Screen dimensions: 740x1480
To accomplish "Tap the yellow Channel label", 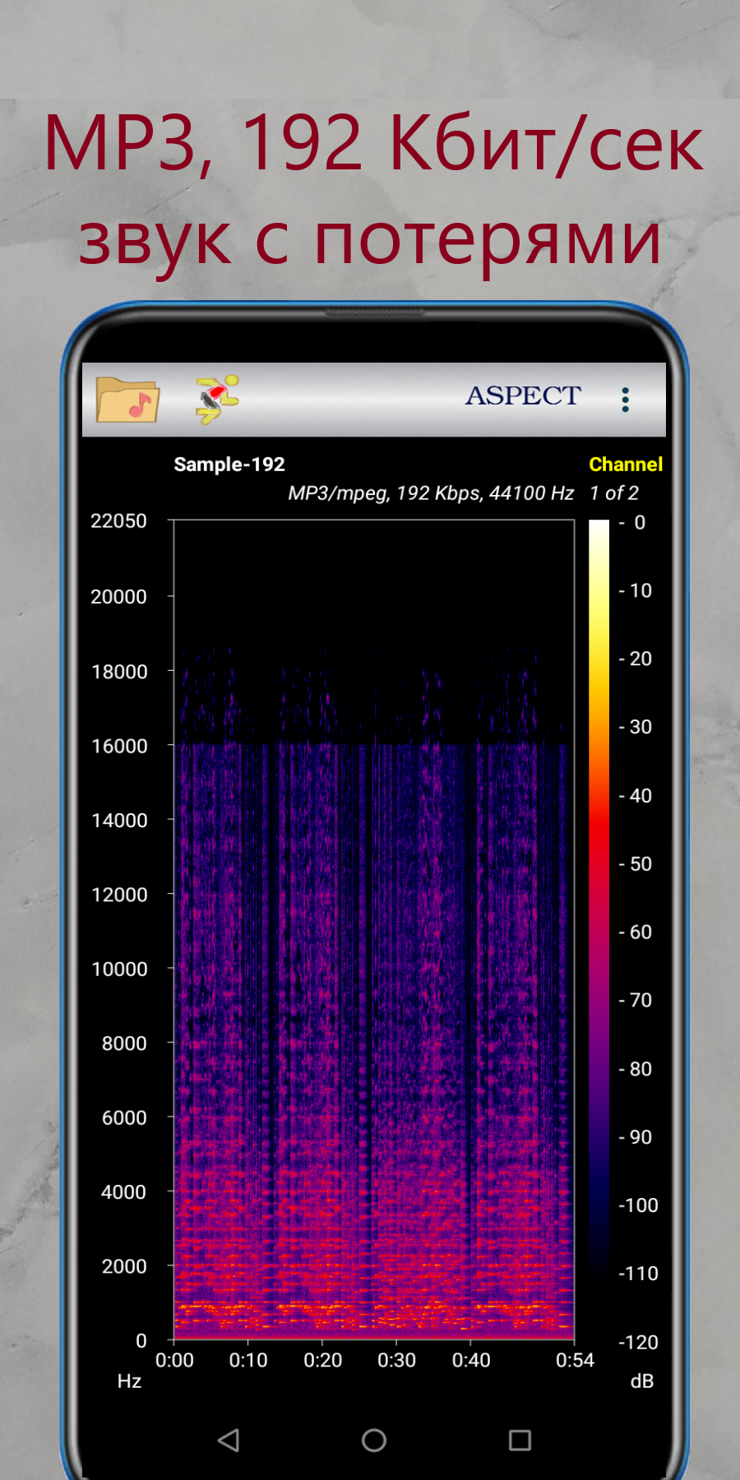I will (x=625, y=465).
